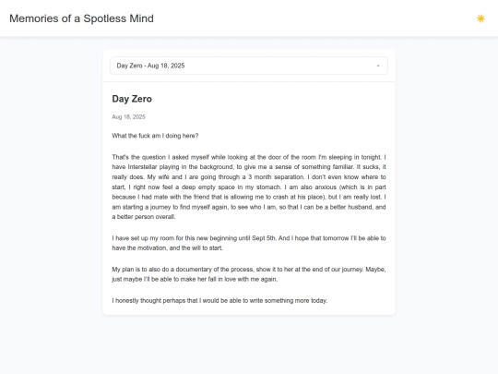
Task: Click the opening line ending "doing here?"
Action: 155,136
